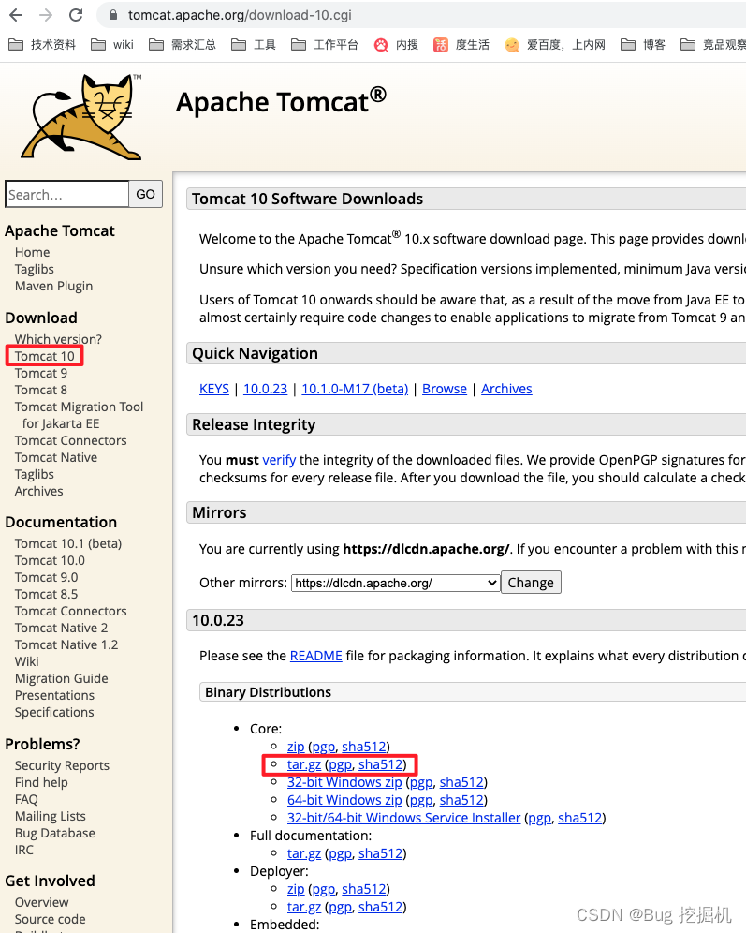This screenshot has width=746, height=933.
Task: Open Archives in Download sidebar
Action: (x=38, y=492)
